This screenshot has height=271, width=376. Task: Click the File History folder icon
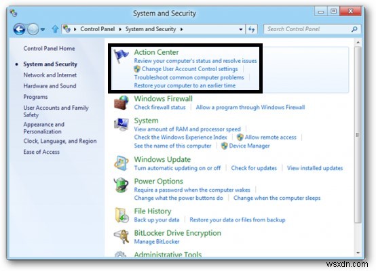[x=121, y=215]
